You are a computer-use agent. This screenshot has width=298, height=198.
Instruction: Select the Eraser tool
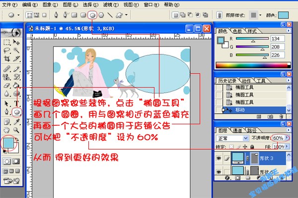(6, 85)
